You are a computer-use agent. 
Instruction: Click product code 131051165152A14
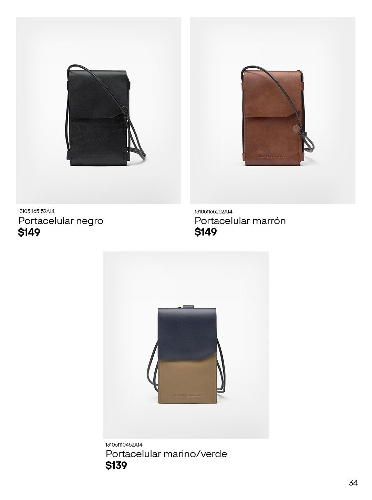tap(36, 211)
